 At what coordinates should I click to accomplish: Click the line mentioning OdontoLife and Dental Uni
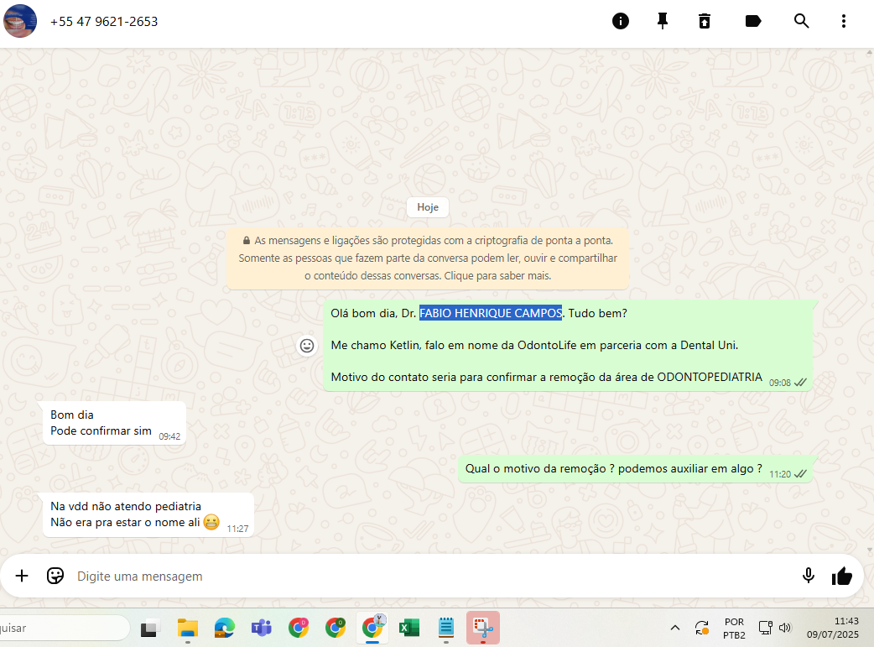(x=534, y=345)
